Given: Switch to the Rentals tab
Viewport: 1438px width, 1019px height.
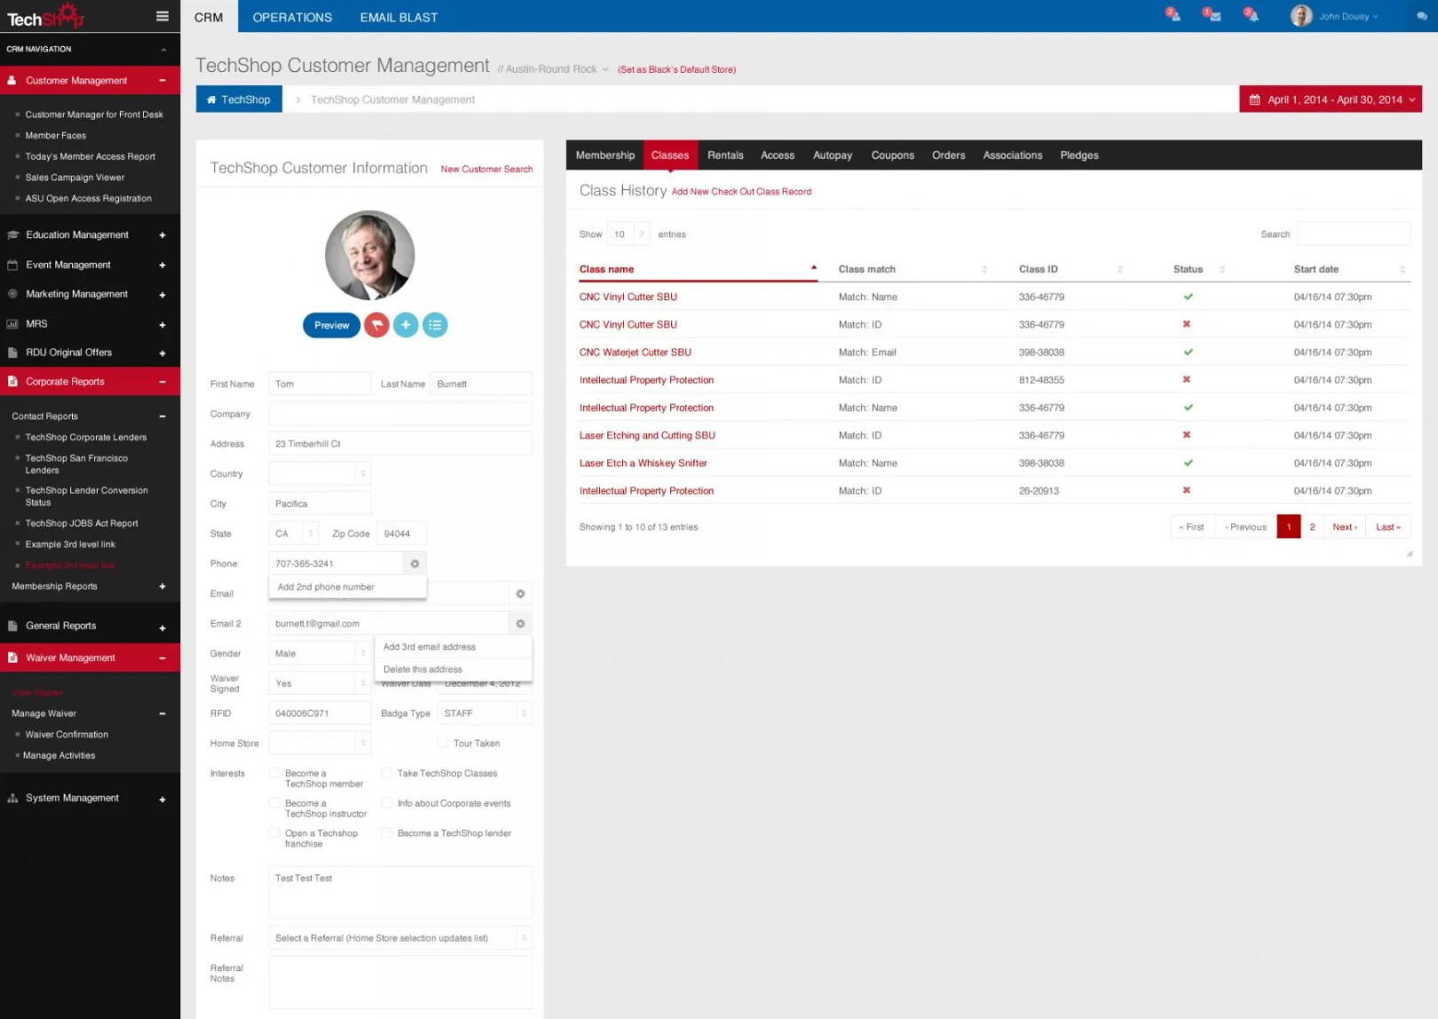Looking at the screenshot, I should click(725, 155).
